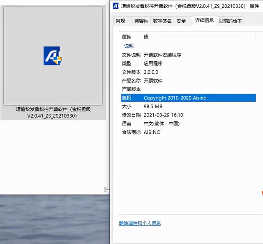Select the 类型 应用程序 row

coord(189,63)
